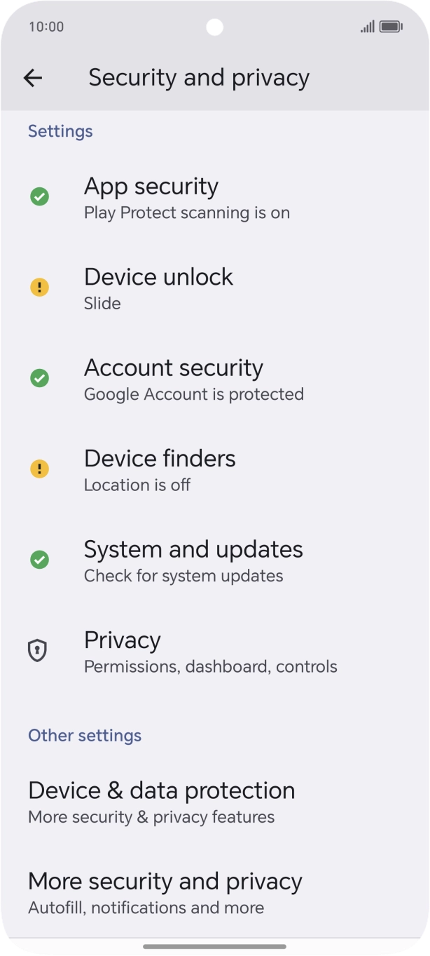The image size is (430, 956).
Task: Click the green icon beside System and updates
Action: click(x=40, y=559)
